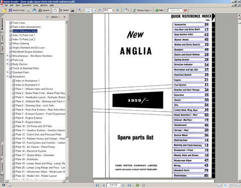Switch to the Bookmarks side tab
241x188 pixels.
click(2, 24)
